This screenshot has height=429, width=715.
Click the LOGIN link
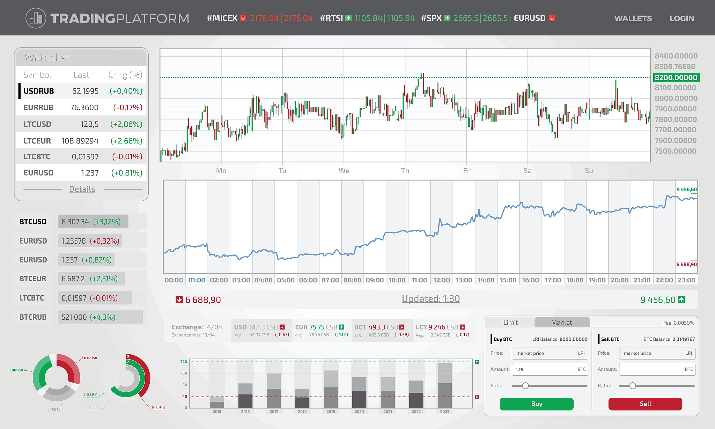(681, 19)
